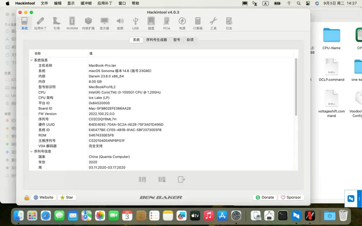Open the 系统 toolbar section
Image resolution: width=362 pixels, height=226 pixels.
[x=24, y=23]
